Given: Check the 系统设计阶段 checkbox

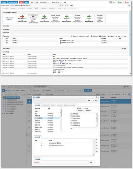Looking at the screenshot, I should coord(71,119).
